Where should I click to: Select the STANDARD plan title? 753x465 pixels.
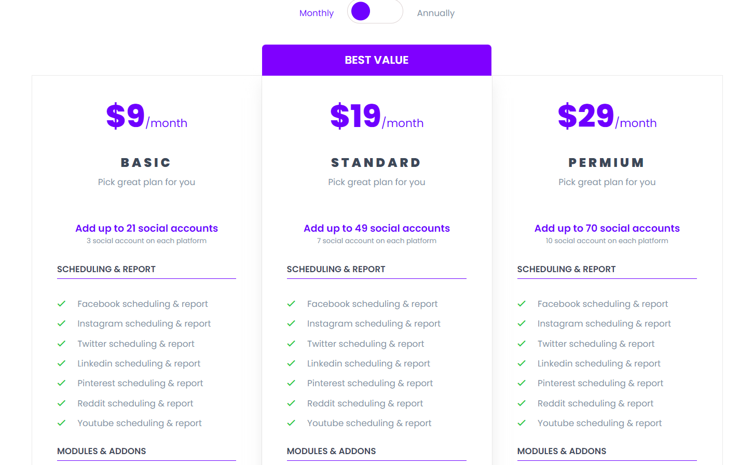tap(376, 163)
